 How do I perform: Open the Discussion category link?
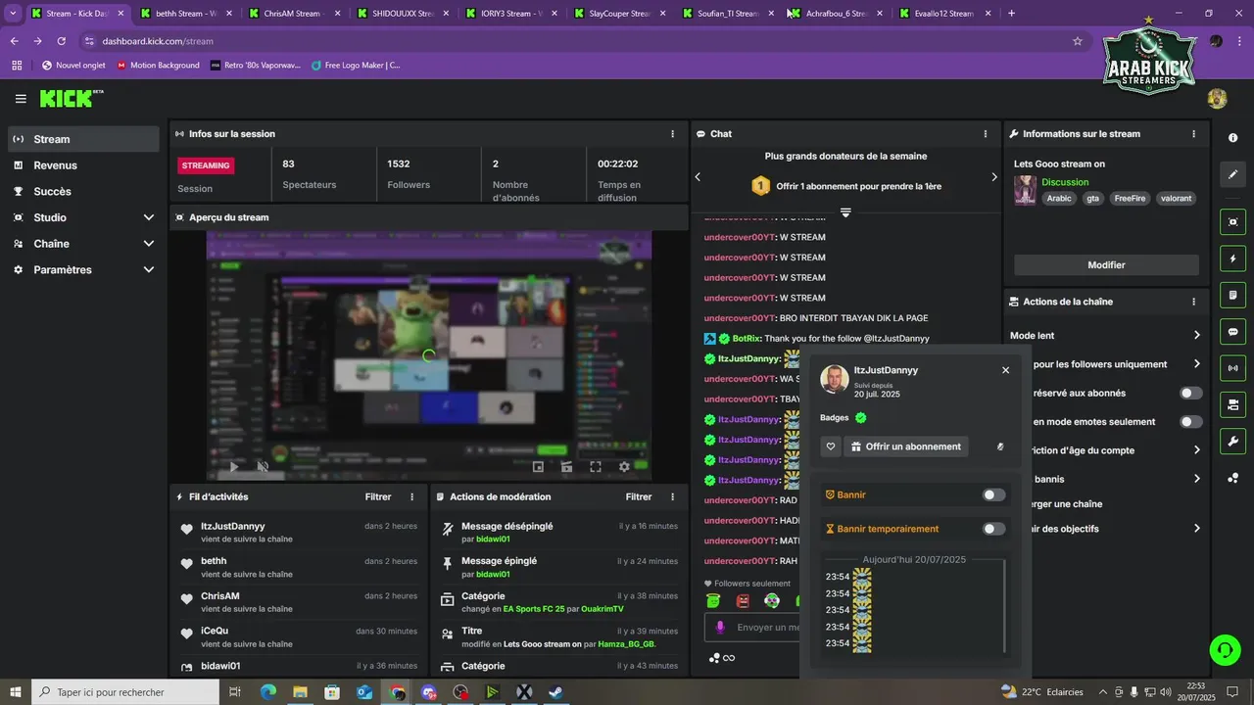[x=1065, y=182]
